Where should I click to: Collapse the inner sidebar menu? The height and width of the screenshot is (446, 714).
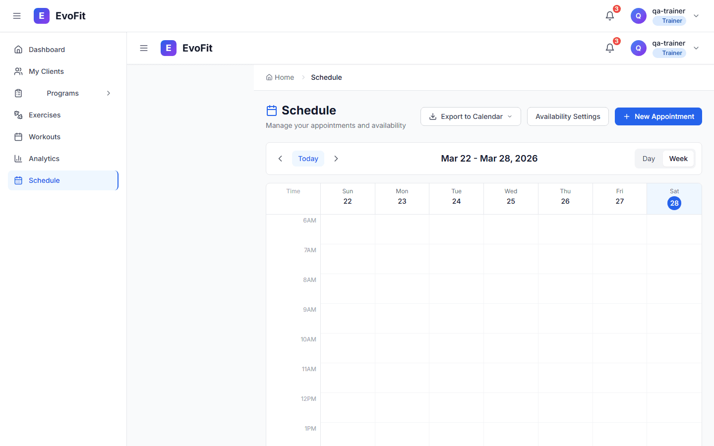(x=144, y=48)
